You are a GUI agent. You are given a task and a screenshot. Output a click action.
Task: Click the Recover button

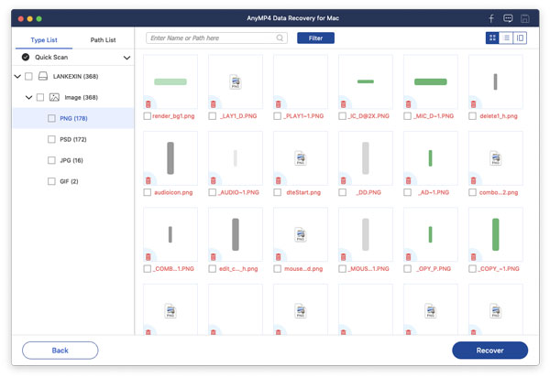click(x=489, y=351)
